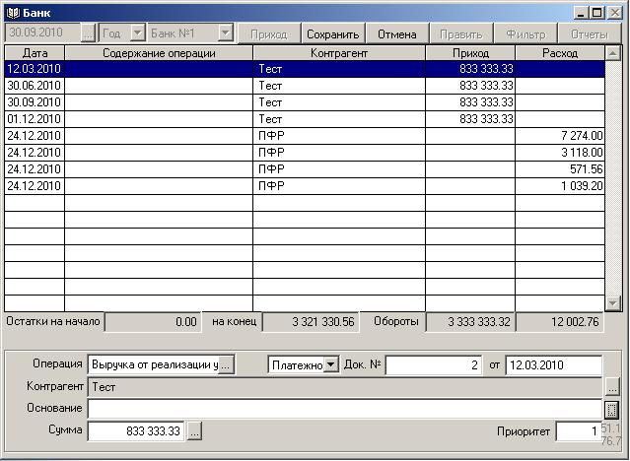The height and width of the screenshot is (461, 630).
Task: Select the ПФР row with 571.56 expense
Action: [x=296, y=168]
